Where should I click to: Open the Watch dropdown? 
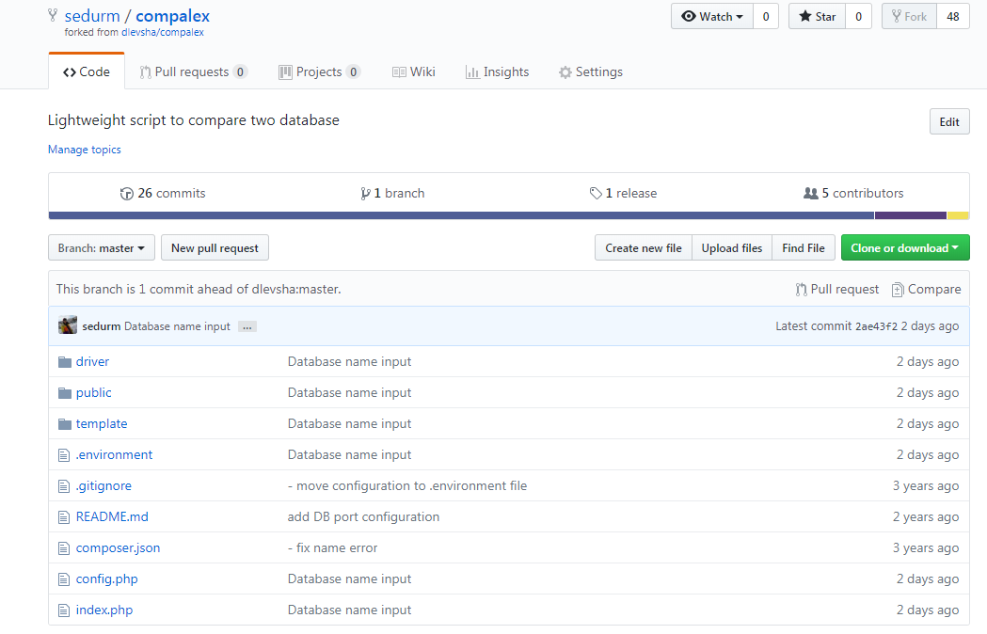(x=712, y=16)
